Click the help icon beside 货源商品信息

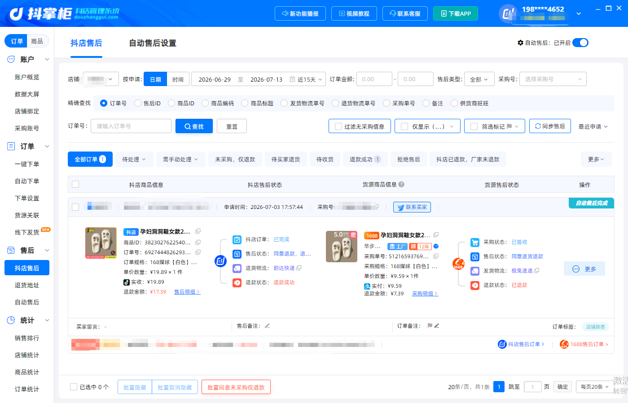click(x=401, y=184)
